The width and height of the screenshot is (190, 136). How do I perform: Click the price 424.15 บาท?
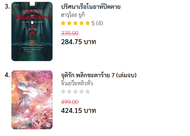click(78, 110)
